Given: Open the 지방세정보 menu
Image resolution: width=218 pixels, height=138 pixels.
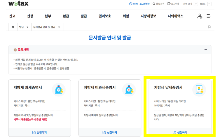Looking at the screenshot, I should 148,16.
